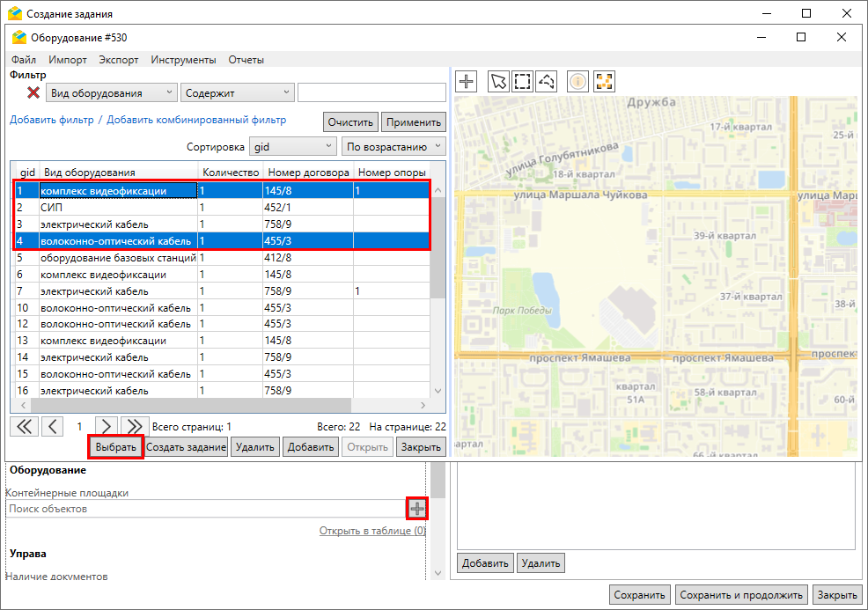The image size is (868, 610).
Task: Click the object info icon on map toolbar
Action: pyautogui.click(x=577, y=82)
